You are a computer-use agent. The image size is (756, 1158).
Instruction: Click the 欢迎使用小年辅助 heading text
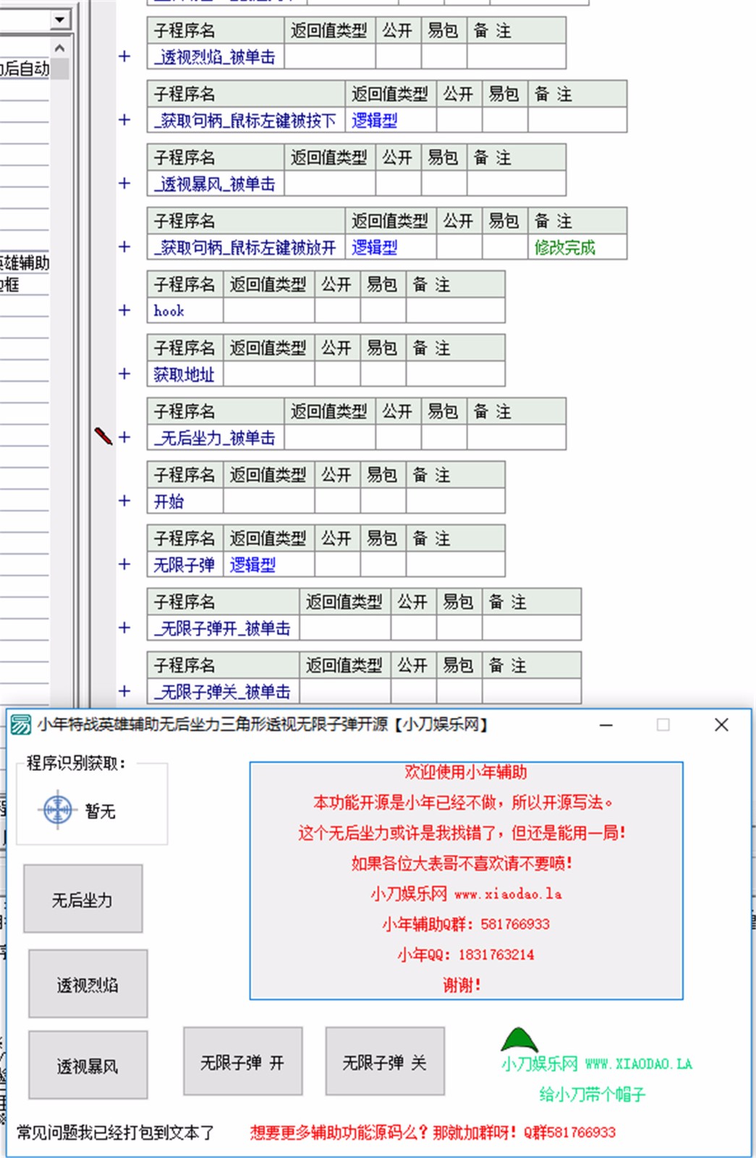point(466,772)
